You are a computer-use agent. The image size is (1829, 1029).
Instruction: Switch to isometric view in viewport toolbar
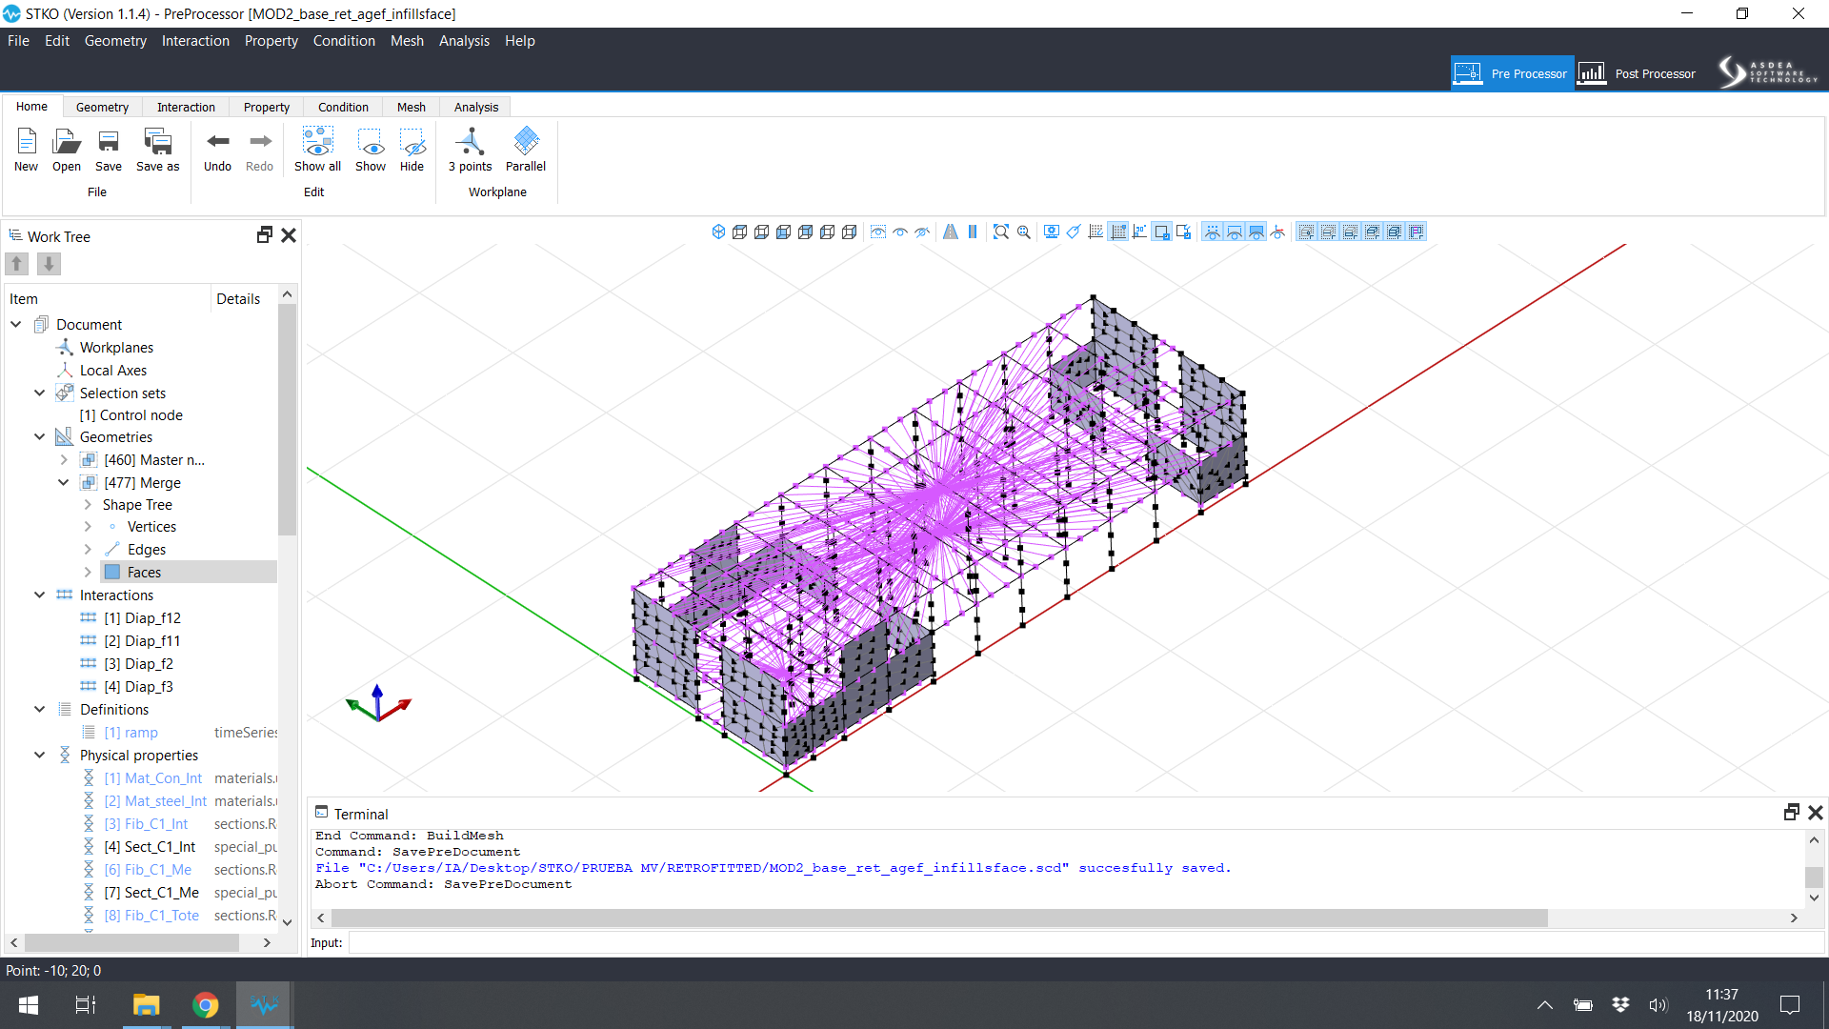(x=718, y=232)
